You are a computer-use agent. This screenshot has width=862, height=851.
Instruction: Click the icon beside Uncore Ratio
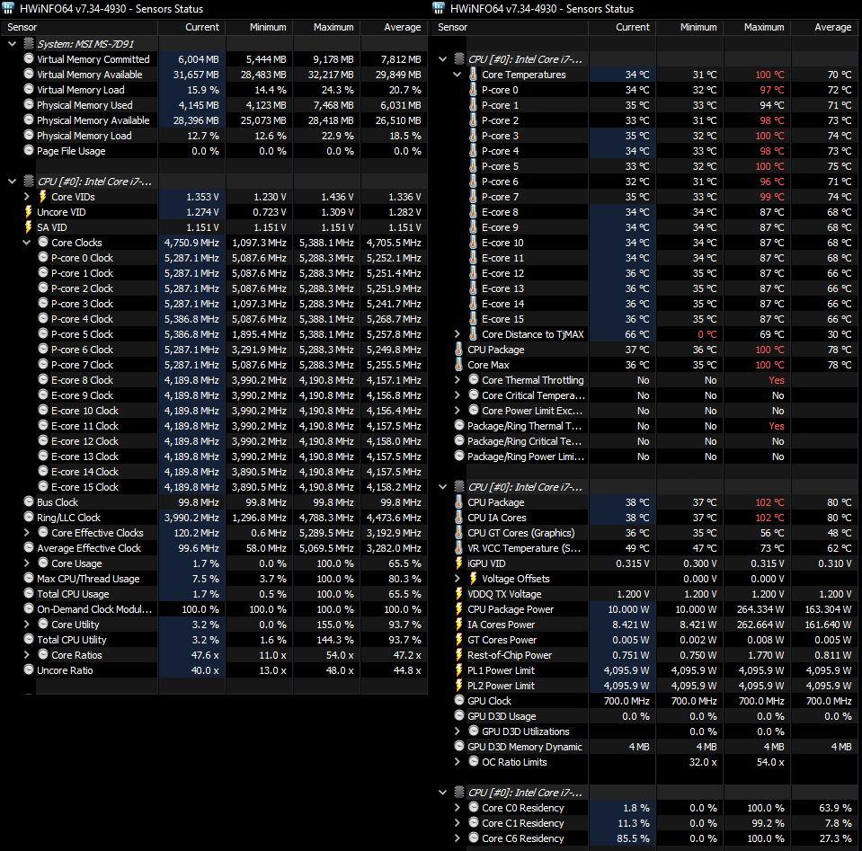(x=29, y=669)
